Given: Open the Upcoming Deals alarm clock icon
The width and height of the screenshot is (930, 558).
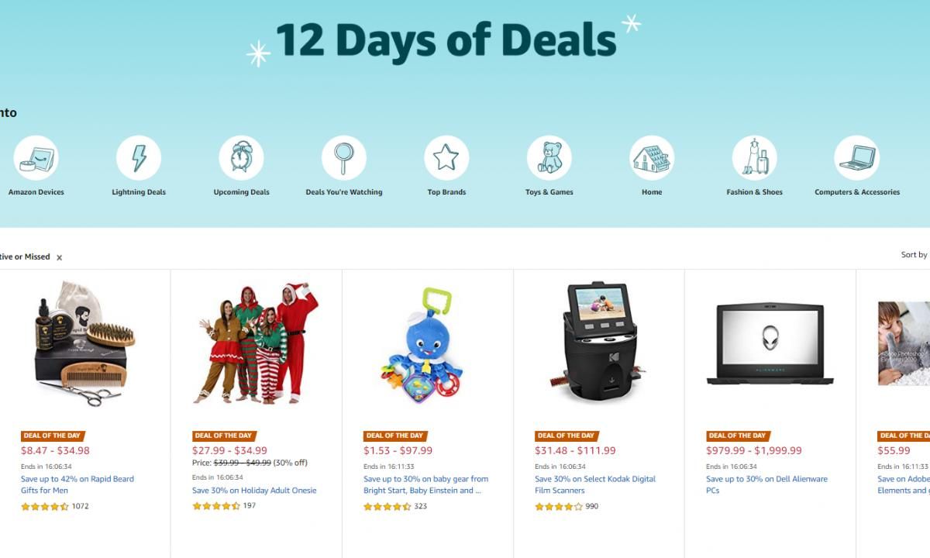Looking at the screenshot, I should (x=241, y=158).
